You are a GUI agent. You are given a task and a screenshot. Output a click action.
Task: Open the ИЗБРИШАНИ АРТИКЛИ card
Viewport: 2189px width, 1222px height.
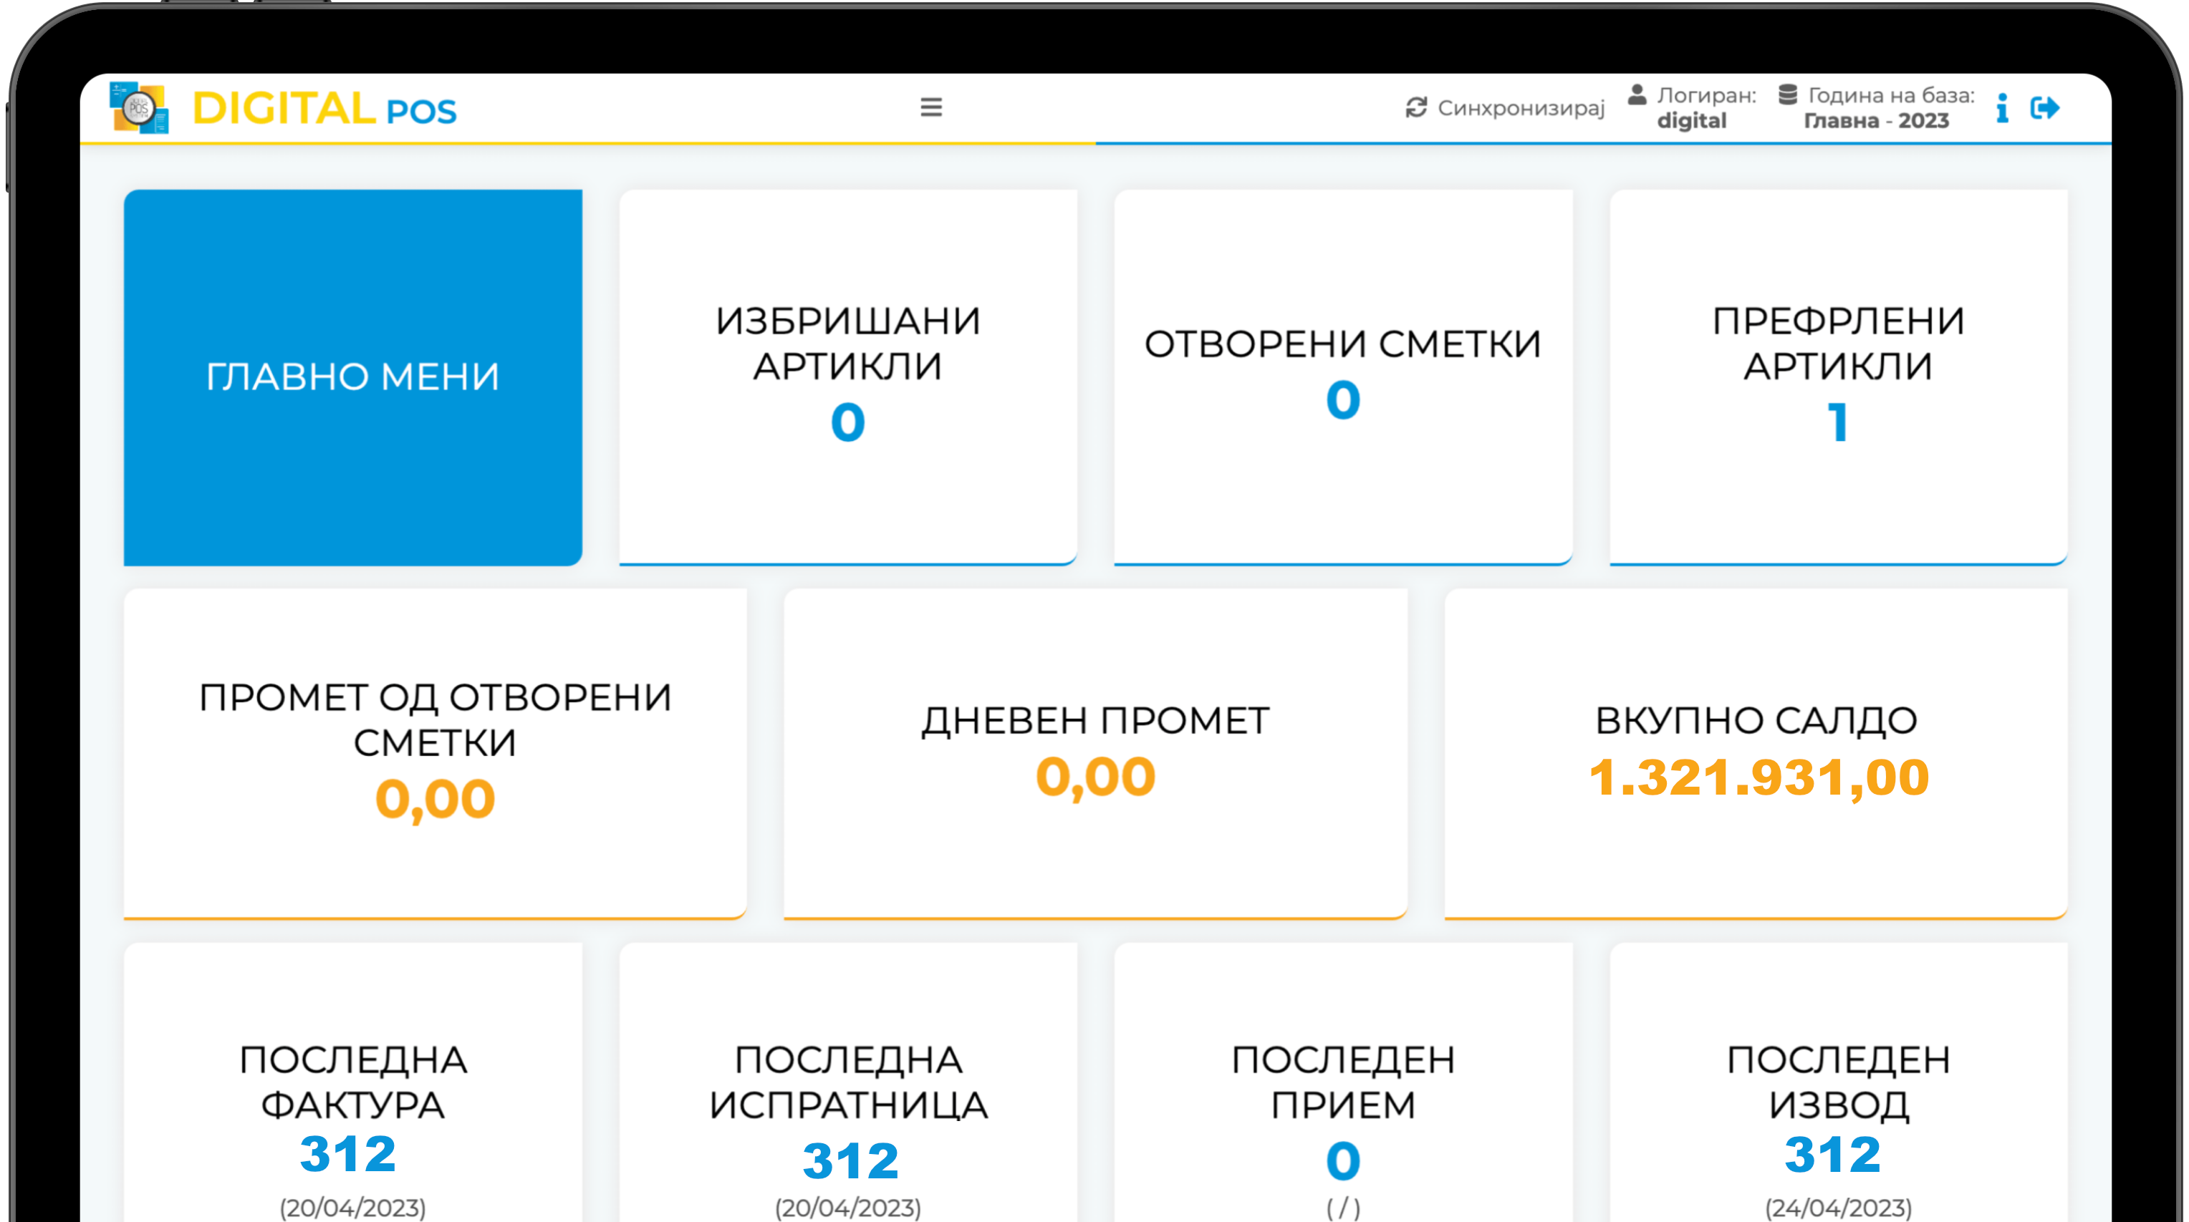(x=848, y=377)
